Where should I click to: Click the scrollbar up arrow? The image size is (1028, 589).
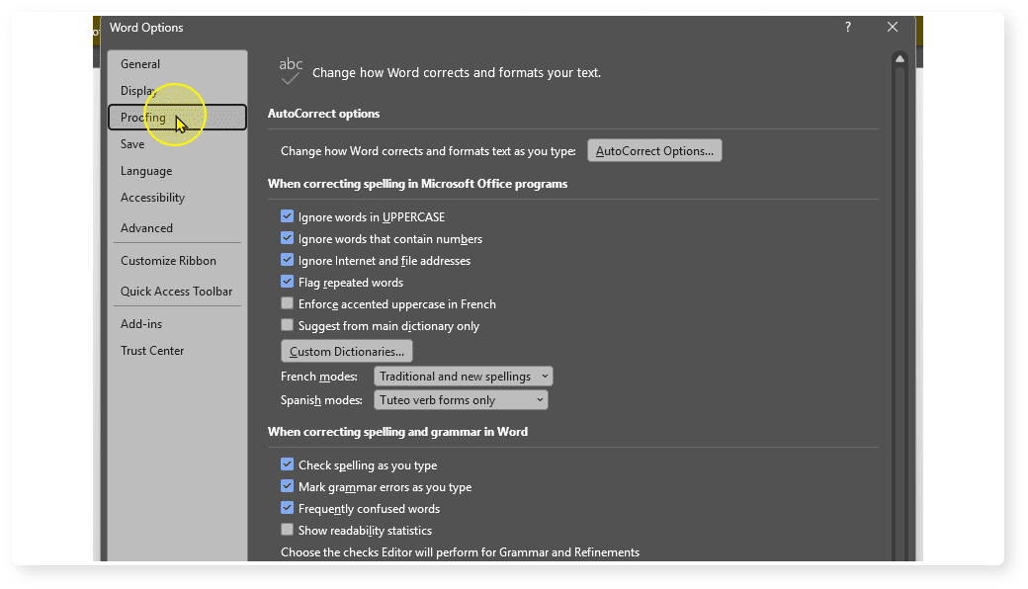point(900,59)
